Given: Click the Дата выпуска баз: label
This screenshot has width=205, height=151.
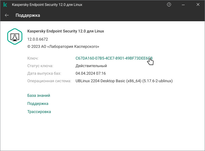Looking at the screenshot, I should point(44,73).
